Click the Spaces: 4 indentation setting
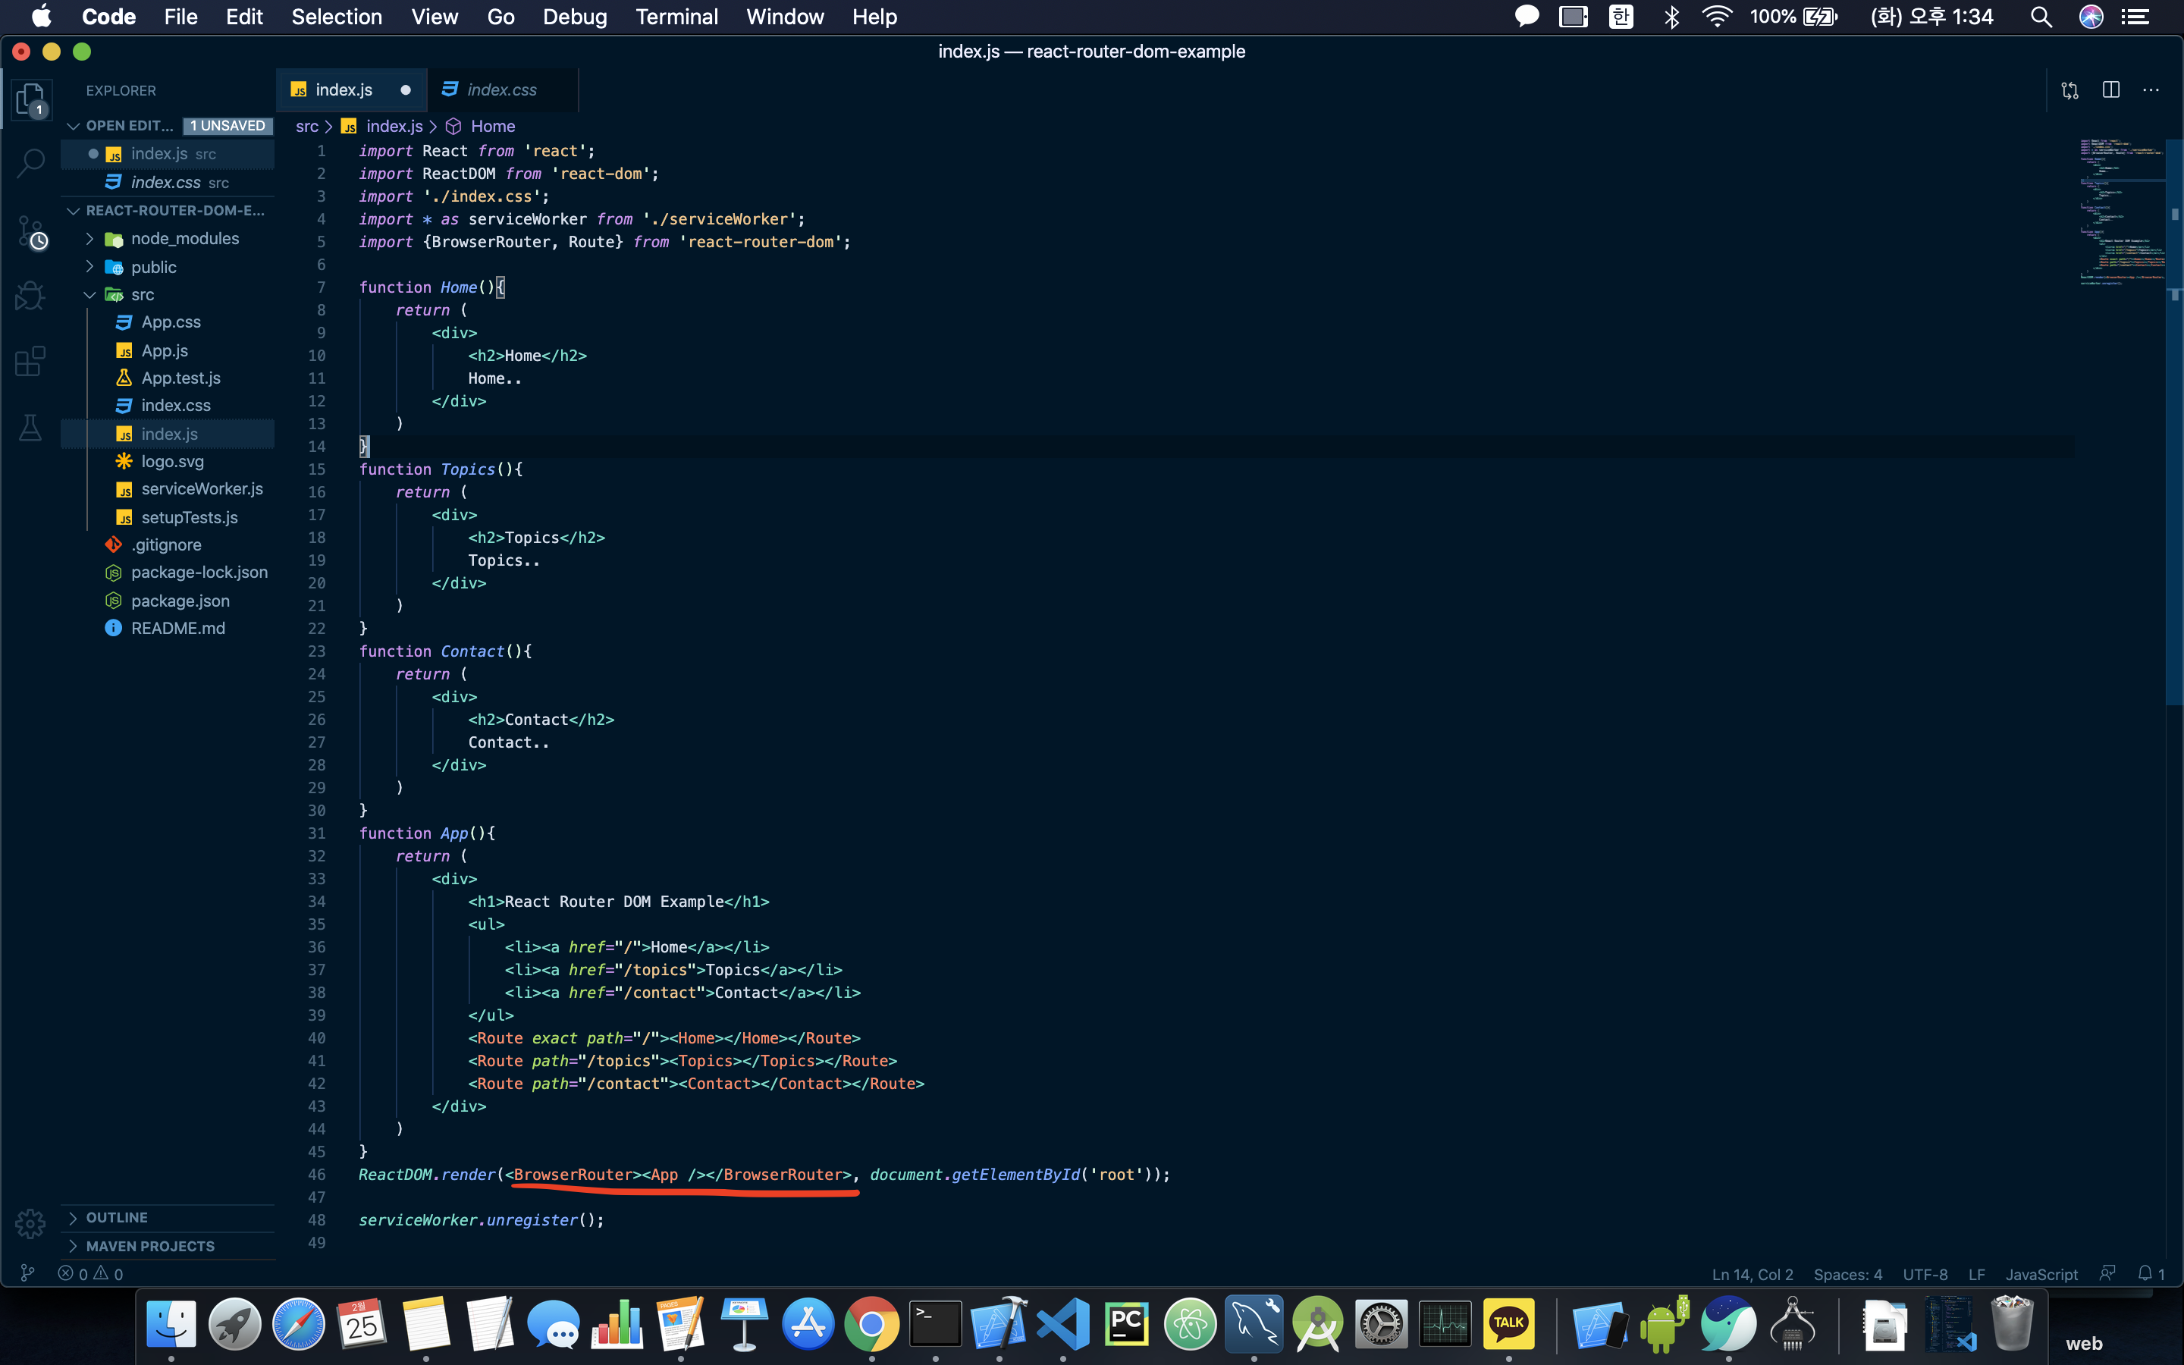The image size is (2184, 1365). click(1847, 1274)
